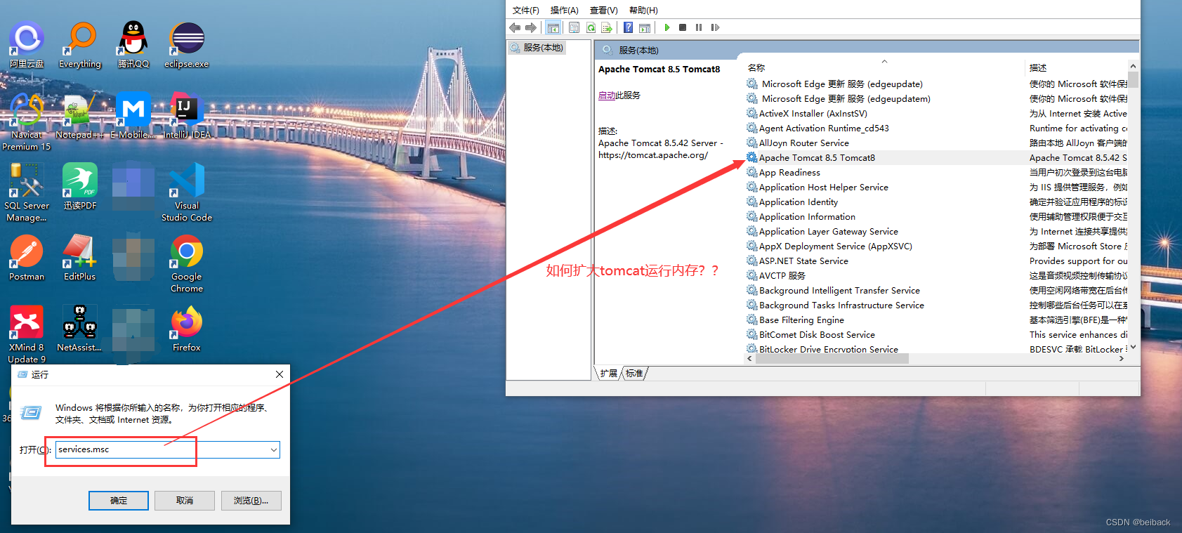1182x533 pixels.
Task: Restart the service with restart icon
Action: (715, 27)
